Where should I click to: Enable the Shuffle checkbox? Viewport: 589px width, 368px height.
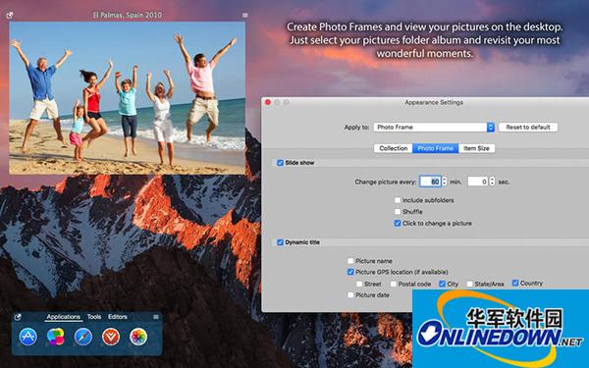tap(398, 212)
